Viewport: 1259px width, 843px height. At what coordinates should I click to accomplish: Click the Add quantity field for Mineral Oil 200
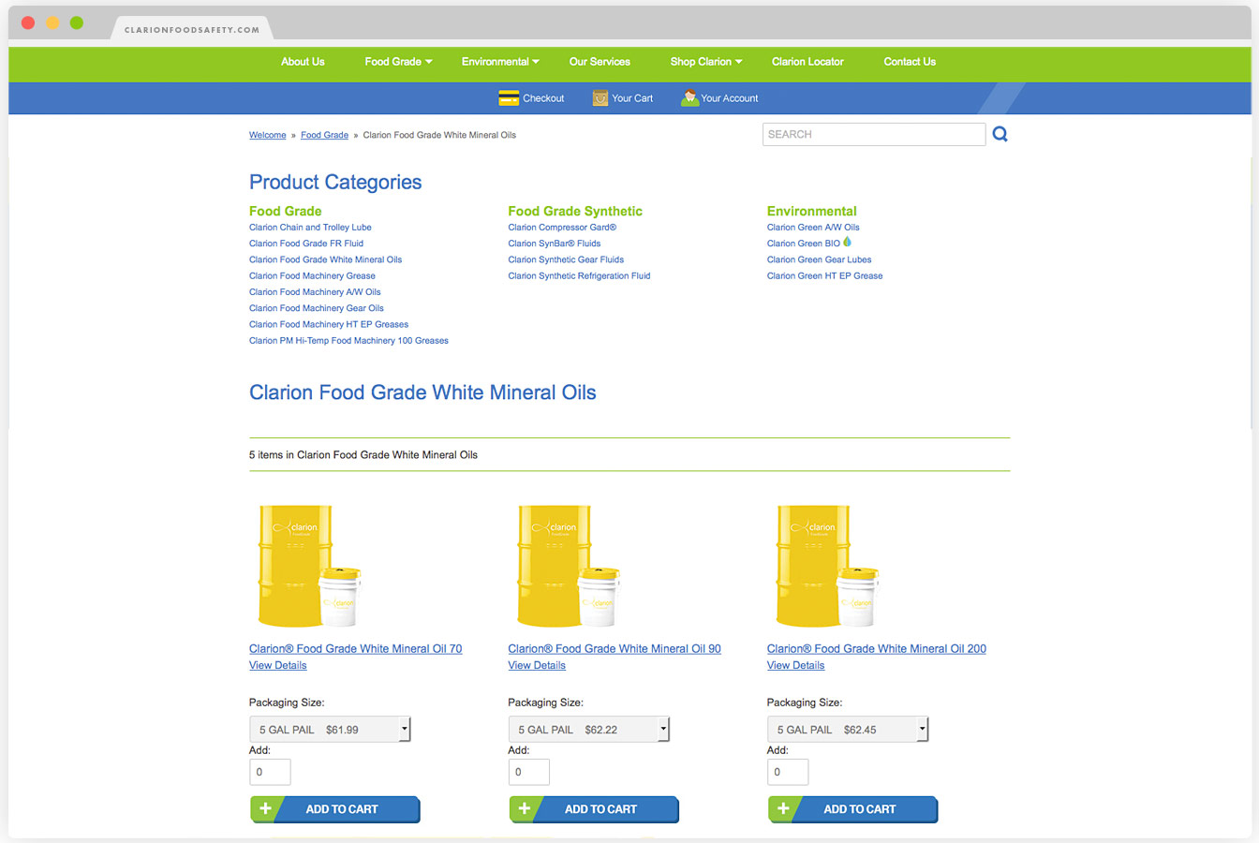[788, 772]
